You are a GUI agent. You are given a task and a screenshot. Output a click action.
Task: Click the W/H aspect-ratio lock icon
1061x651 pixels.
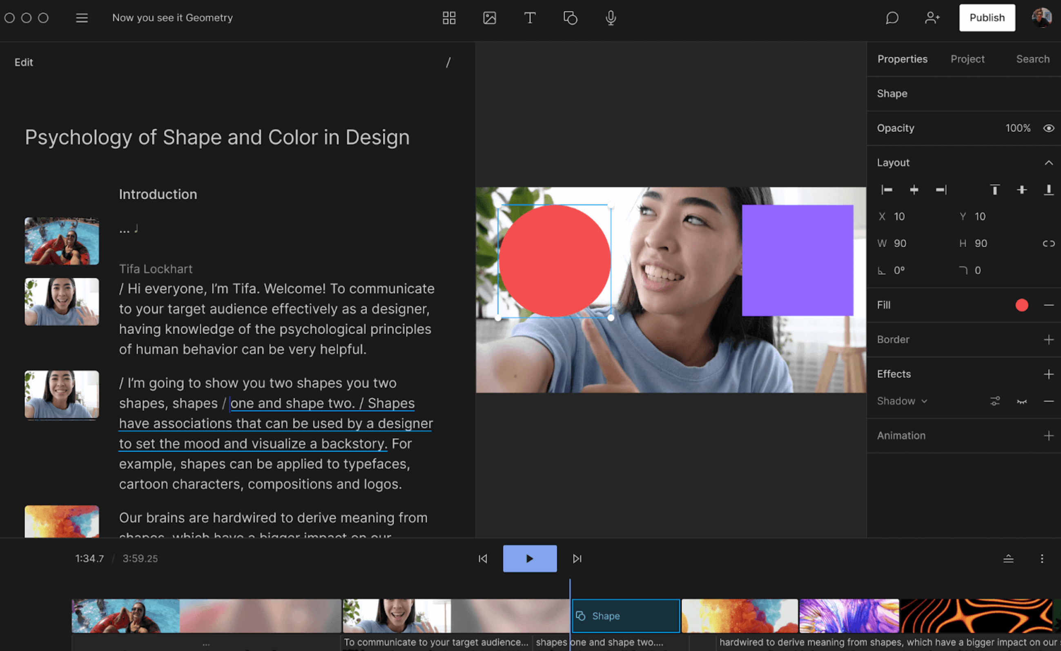tap(1048, 243)
